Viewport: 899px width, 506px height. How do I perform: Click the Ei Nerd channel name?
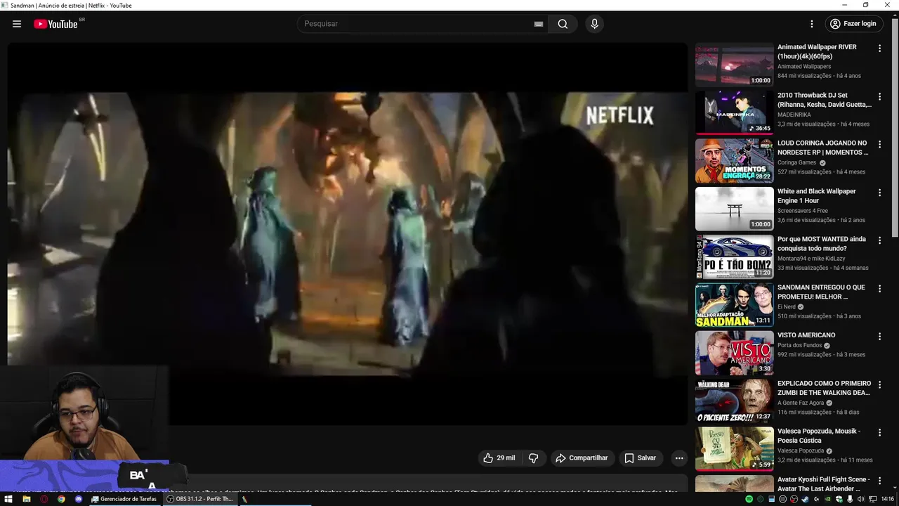(x=786, y=306)
